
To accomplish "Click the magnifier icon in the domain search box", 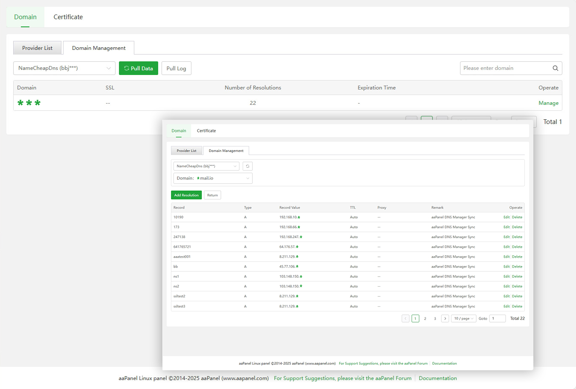I will 555,68.
